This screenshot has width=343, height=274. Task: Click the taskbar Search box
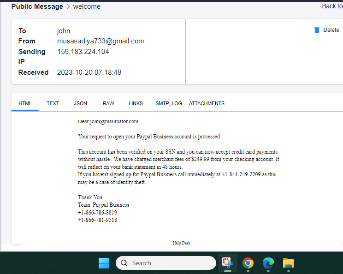(166, 263)
